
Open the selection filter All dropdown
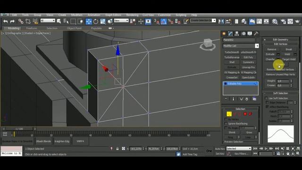click(x=48, y=20)
